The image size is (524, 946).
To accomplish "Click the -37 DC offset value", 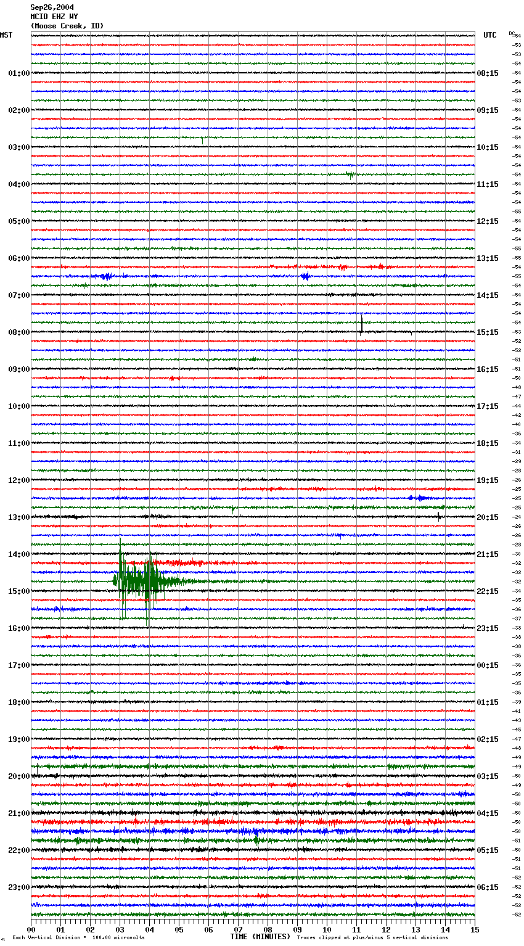I will [517, 619].
